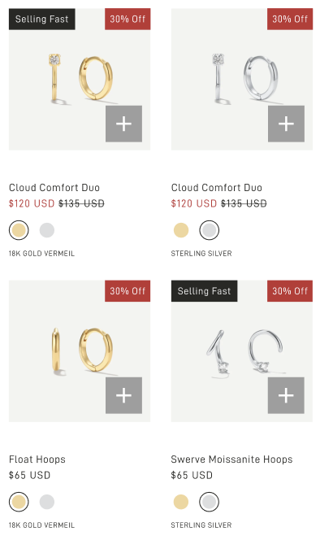Open Float Hoops gold earring image
The width and height of the screenshot is (320, 540).
[x=80, y=351]
